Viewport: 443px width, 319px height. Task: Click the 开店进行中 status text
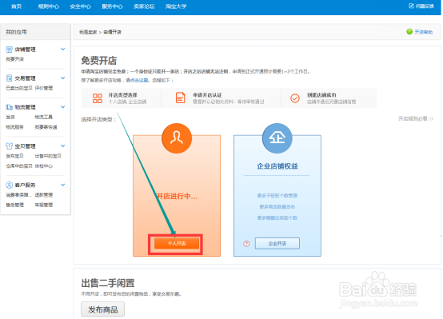(x=177, y=196)
